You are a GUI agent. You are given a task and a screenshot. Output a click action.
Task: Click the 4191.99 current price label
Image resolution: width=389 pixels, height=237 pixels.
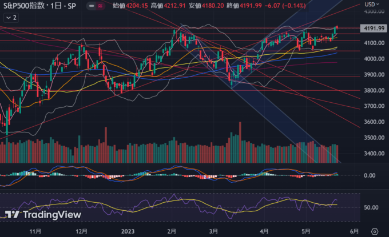(373, 27)
